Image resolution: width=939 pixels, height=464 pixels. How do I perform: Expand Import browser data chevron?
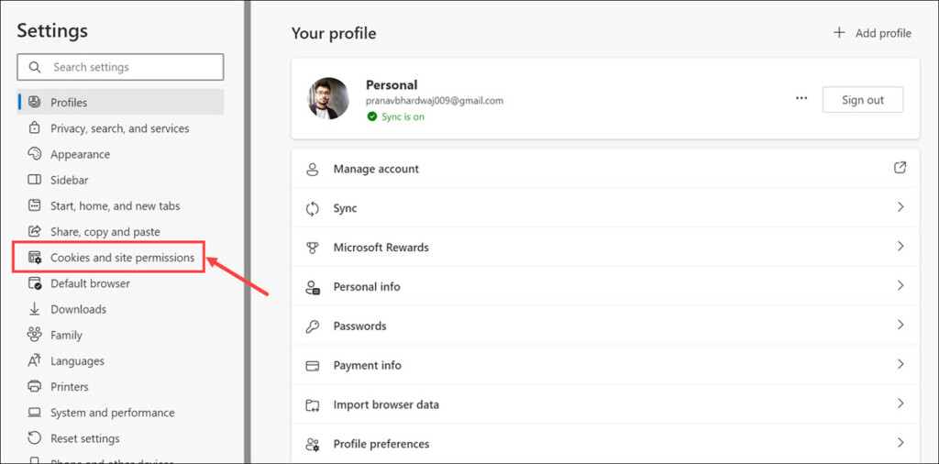(x=900, y=403)
